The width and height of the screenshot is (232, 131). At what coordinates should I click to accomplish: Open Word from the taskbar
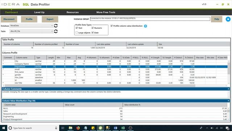point(115,128)
